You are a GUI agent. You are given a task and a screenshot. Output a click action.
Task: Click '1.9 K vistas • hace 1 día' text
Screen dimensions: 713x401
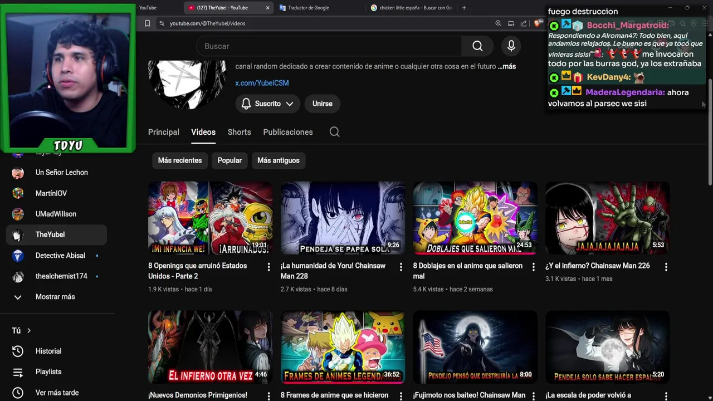[x=180, y=290]
